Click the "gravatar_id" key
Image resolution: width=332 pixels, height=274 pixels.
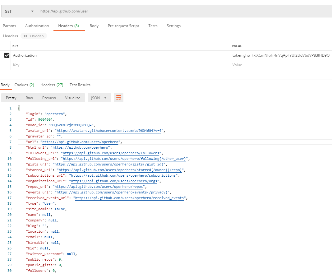(x=39, y=136)
